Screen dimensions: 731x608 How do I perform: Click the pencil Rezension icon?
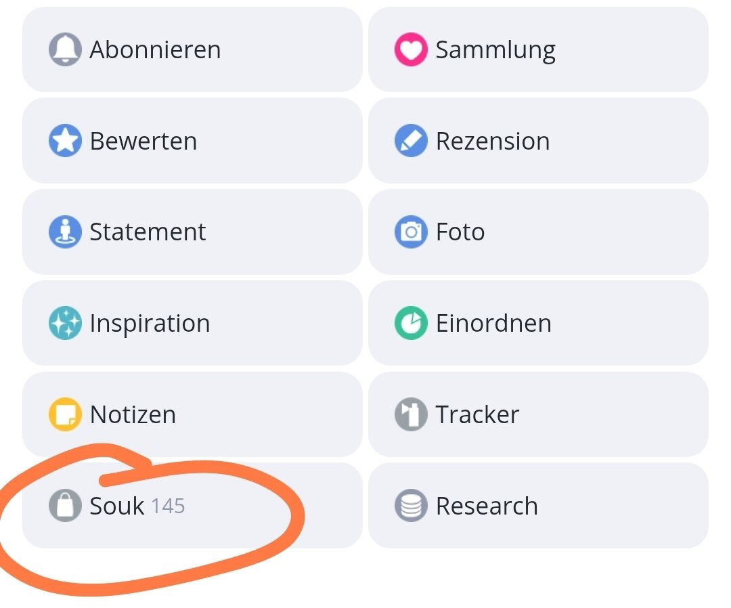[411, 140]
